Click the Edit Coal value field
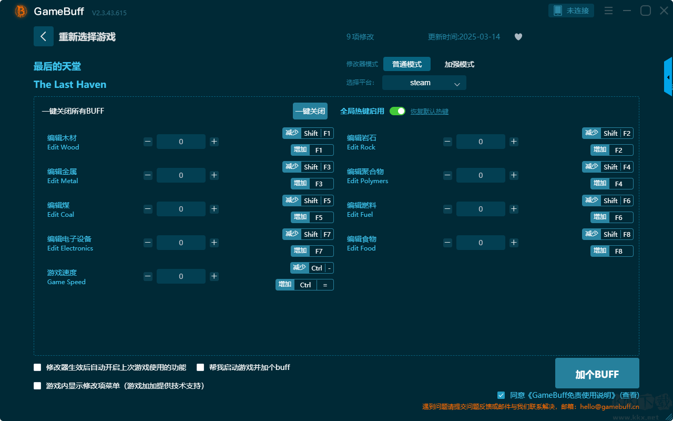 [x=181, y=209]
